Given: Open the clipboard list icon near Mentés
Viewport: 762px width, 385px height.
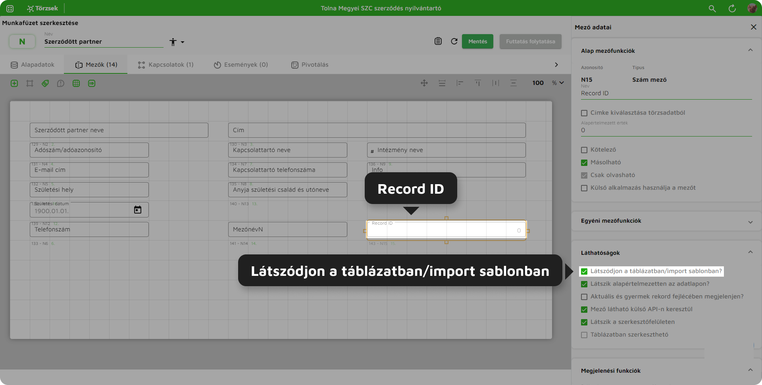Looking at the screenshot, I should pos(438,41).
